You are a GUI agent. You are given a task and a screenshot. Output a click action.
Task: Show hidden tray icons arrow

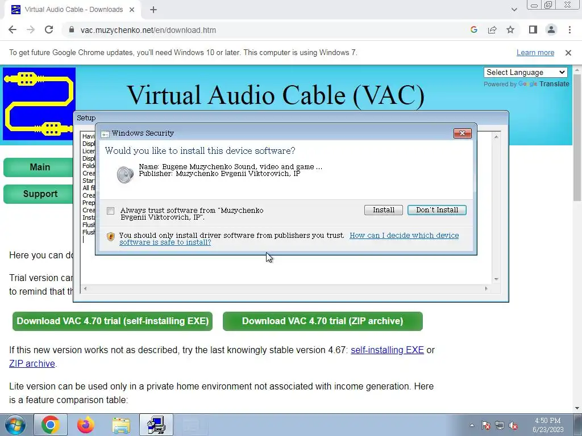[x=472, y=425]
